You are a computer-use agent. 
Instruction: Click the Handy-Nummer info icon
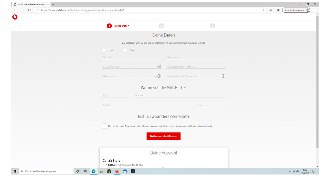tap(223, 76)
